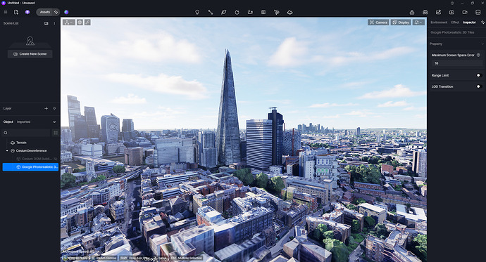Switch to the Inspector tab
The image size is (486, 262).
[469, 22]
